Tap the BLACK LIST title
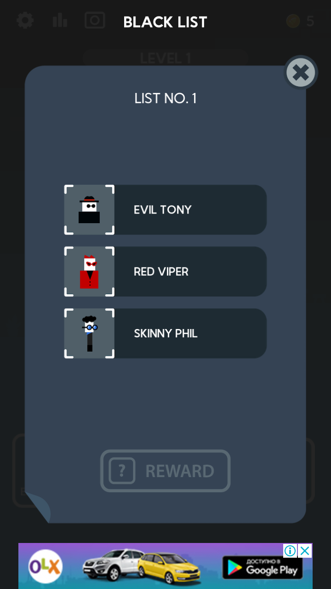The width and height of the screenshot is (331, 589). pos(165,22)
